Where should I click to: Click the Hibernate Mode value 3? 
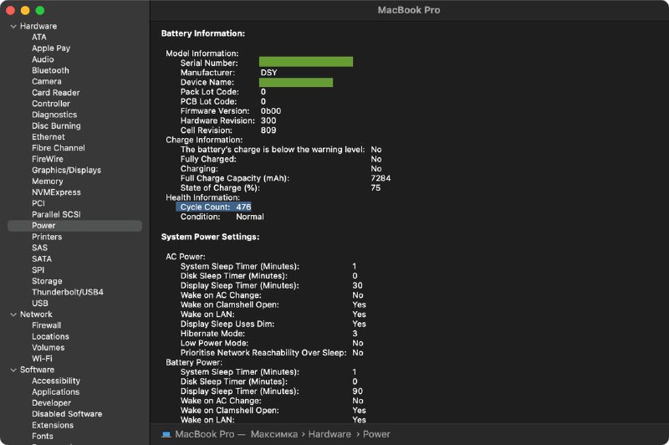(x=355, y=334)
